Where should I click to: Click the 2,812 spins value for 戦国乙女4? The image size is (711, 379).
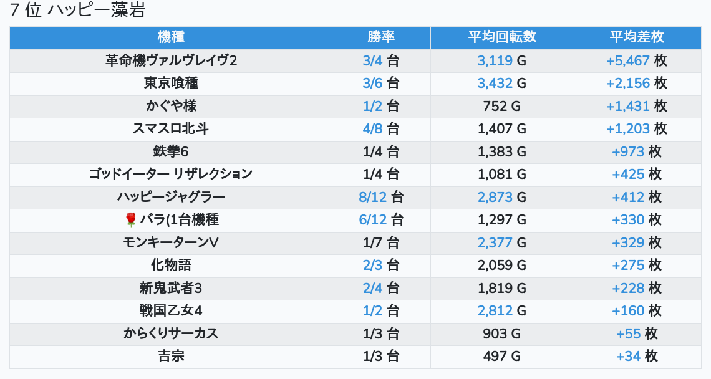pyautogui.click(x=495, y=310)
